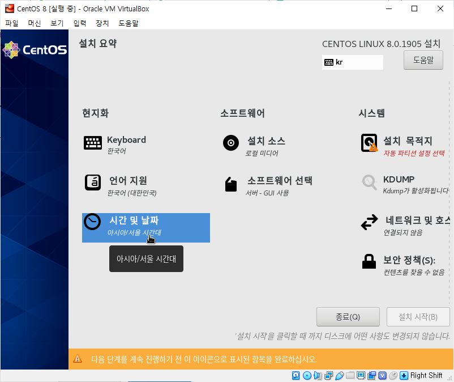Open 장치 menu
This screenshot has height=382, width=454.
(x=102, y=23)
